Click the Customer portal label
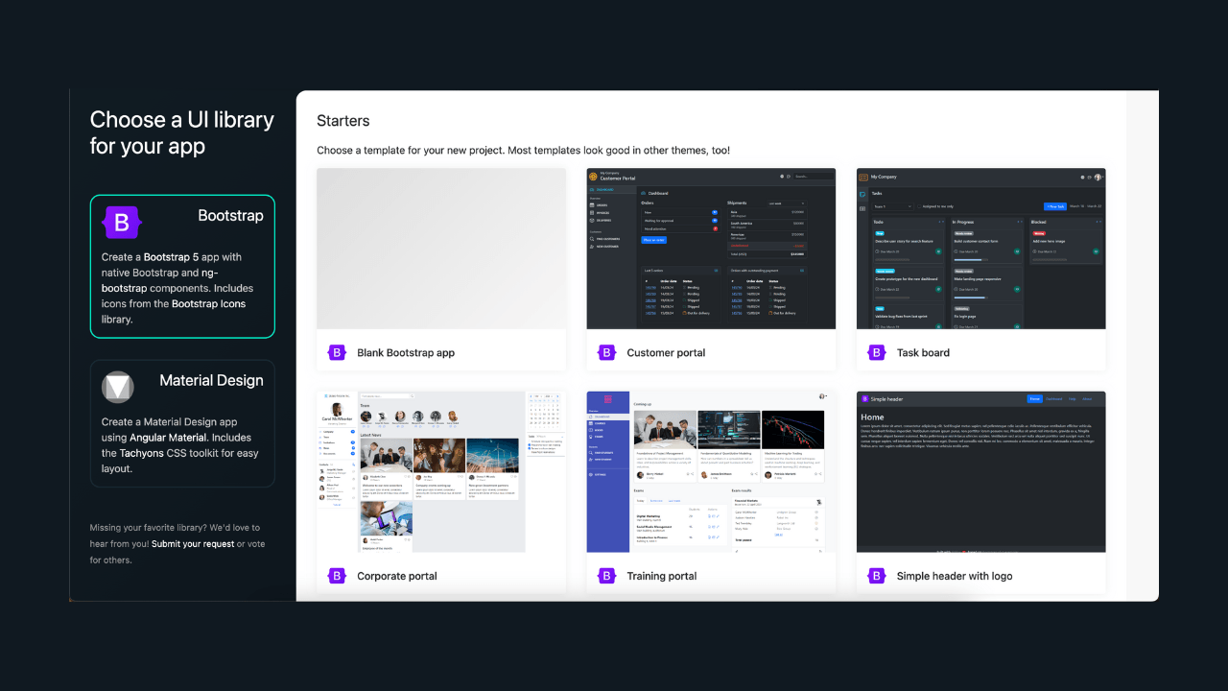 (x=666, y=353)
